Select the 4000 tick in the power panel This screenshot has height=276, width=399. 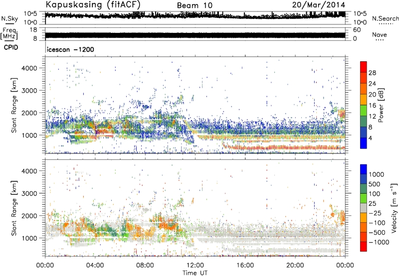(29, 68)
